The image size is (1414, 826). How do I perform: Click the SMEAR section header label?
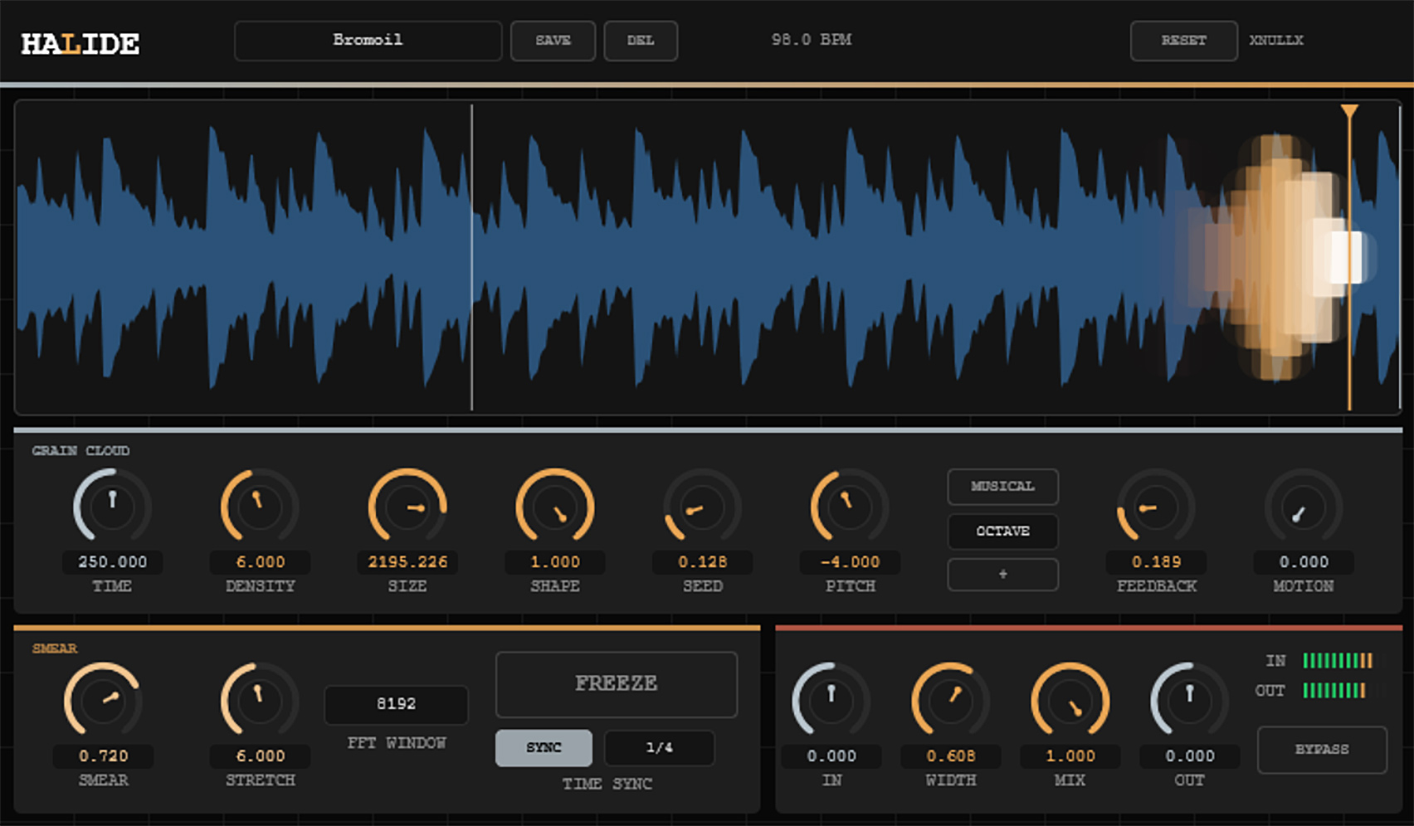pyautogui.click(x=55, y=649)
